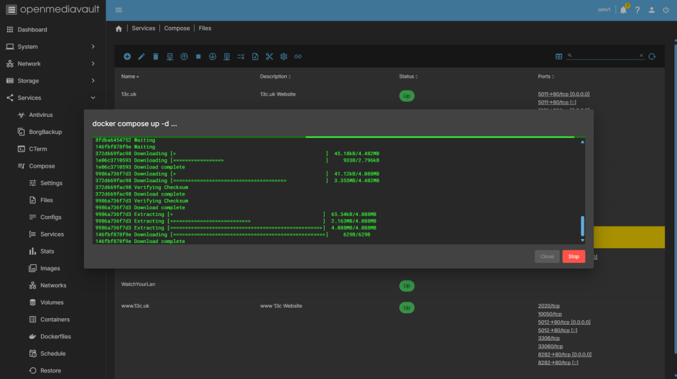Open port link 2020/tcp

point(548,306)
